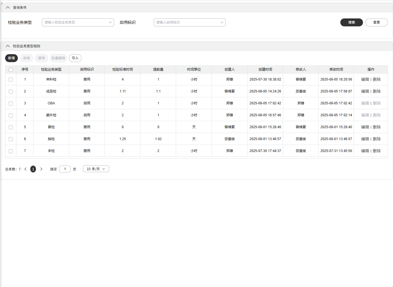Check the row for 来料检
Screen dimensions: 393x287
pos(11,80)
